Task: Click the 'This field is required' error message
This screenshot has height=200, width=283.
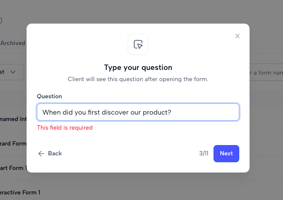Action: pyautogui.click(x=65, y=127)
